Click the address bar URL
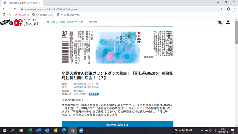Viewport: 238px width, 134px height. tap(51, 9)
